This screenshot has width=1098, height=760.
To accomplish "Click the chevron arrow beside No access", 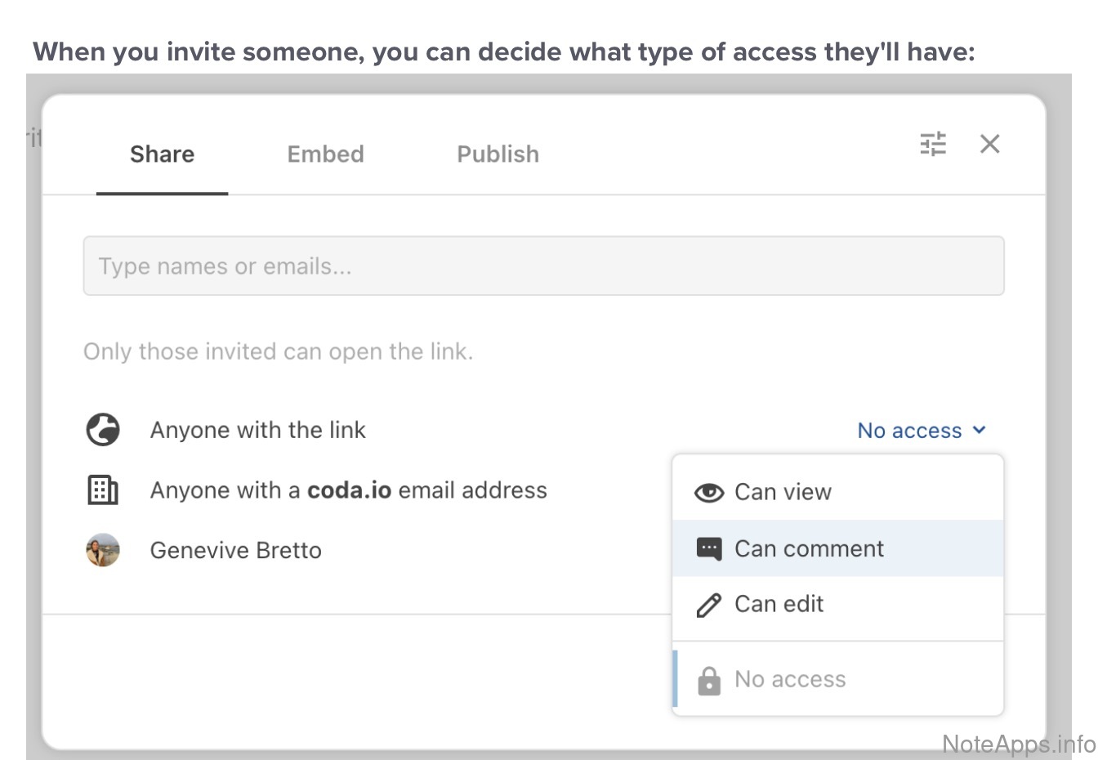I will coord(980,430).
